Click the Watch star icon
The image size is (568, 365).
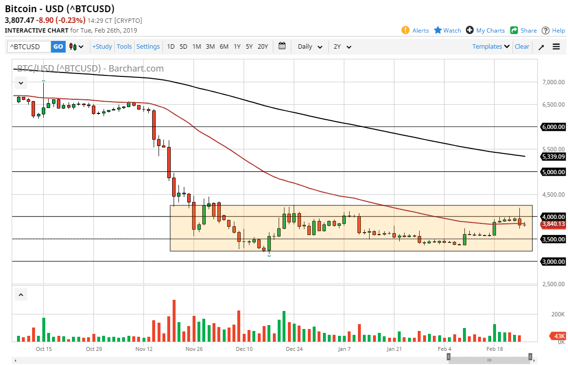pyautogui.click(x=437, y=30)
